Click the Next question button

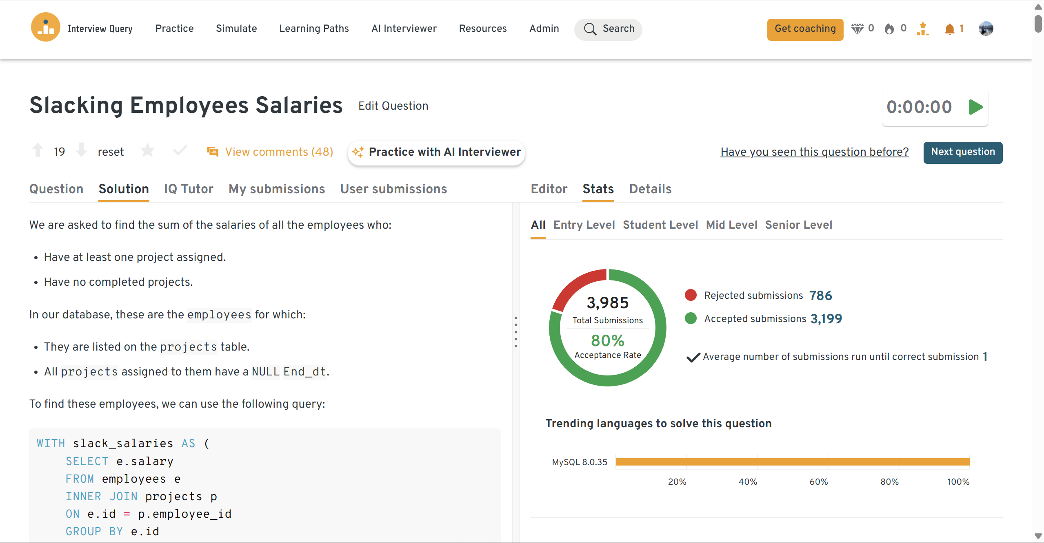coord(962,152)
